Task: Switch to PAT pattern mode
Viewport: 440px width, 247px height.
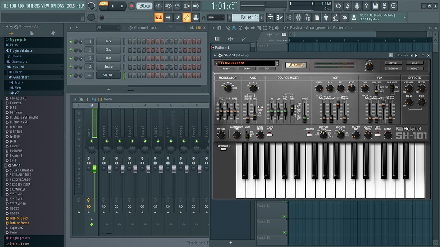Action: 104,3
